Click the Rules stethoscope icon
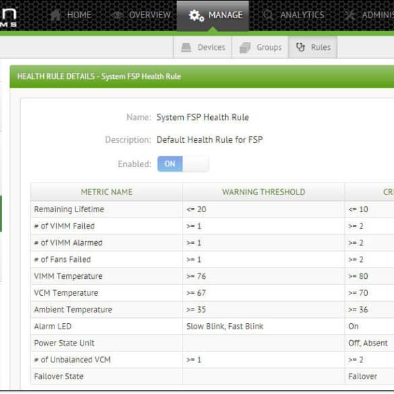This screenshot has width=394, height=394. tap(300, 47)
